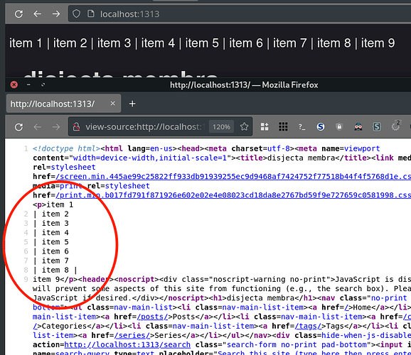Screen dimensions: 411x355
Task: Close the view-source Firefox window
Action: click(14, 84)
